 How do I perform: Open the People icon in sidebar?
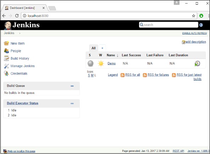click(6, 51)
